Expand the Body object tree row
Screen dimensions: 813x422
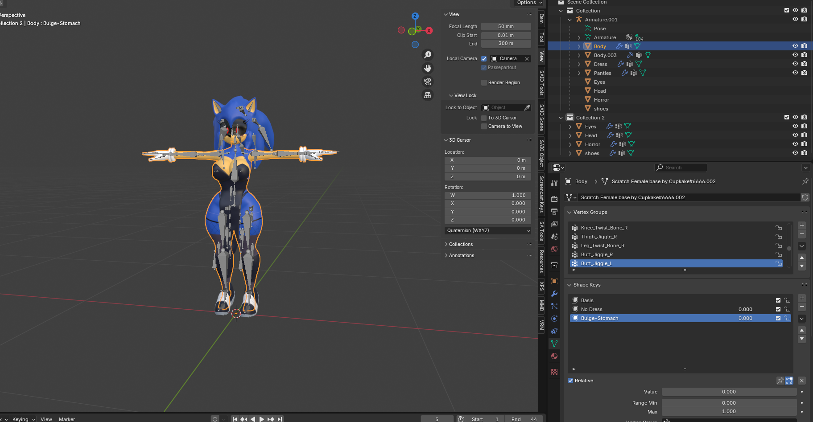pos(579,46)
